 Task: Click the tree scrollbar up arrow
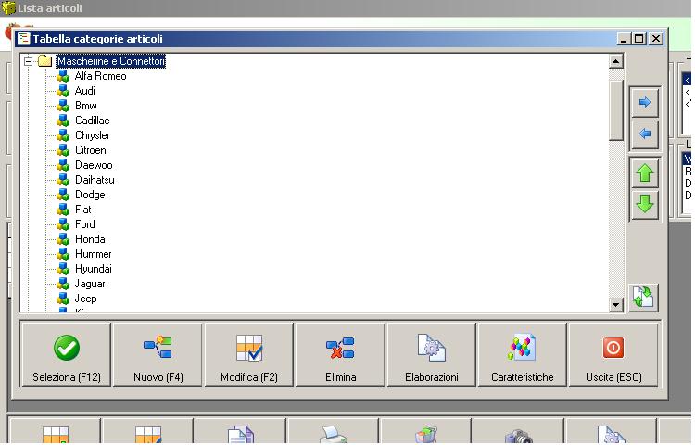(616, 61)
